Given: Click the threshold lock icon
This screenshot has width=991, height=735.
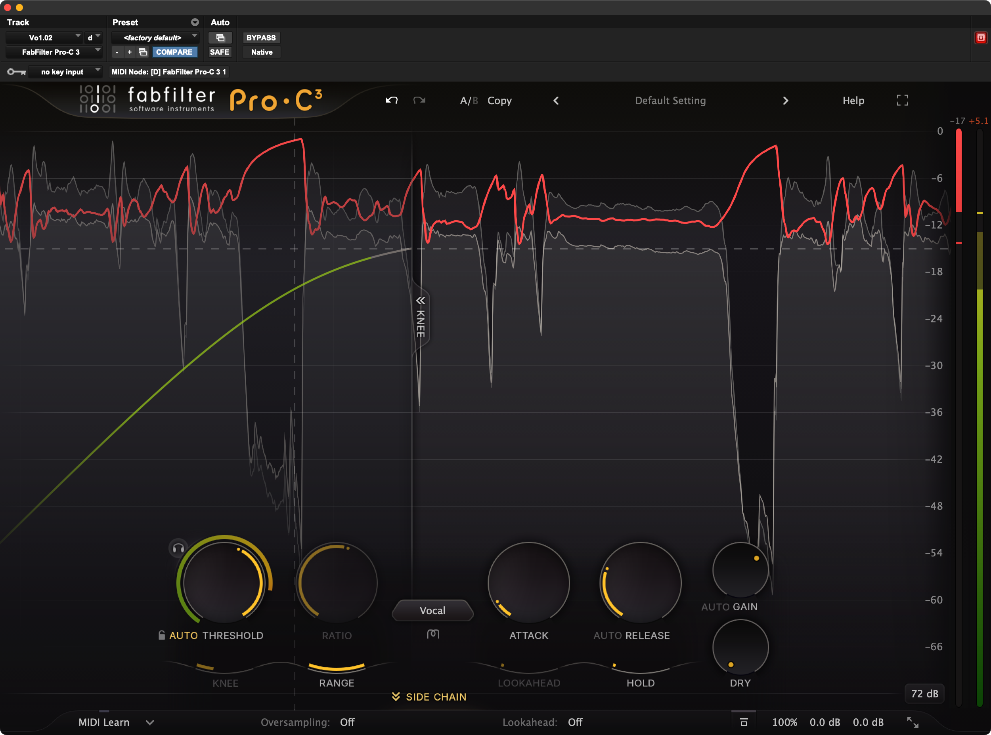Looking at the screenshot, I should tap(162, 635).
